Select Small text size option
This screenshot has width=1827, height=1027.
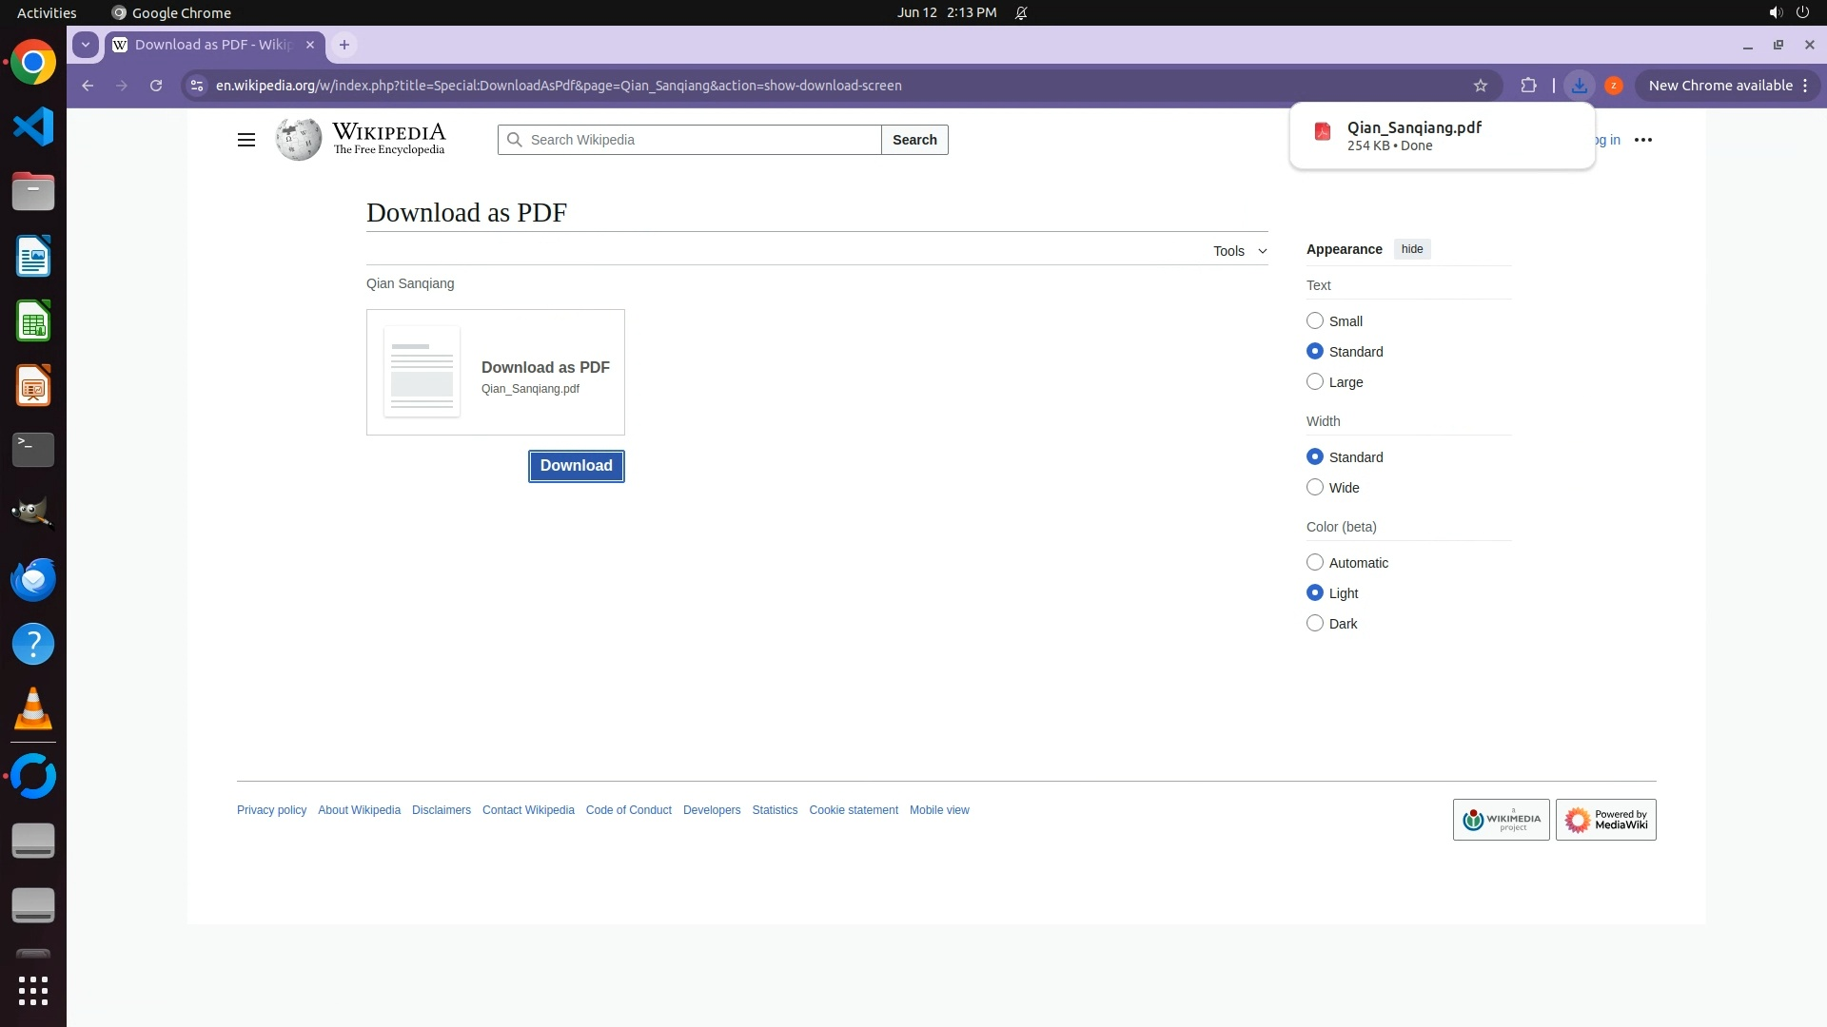pos(1315,321)
